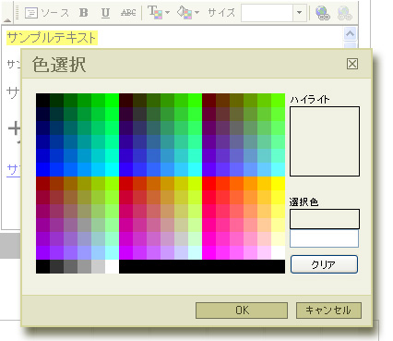393x341 pixels.
Task: Click the キャンセル cancel button
Action: tap(328, 311)
